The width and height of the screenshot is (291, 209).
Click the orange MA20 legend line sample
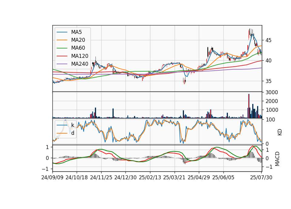[62, 40]
